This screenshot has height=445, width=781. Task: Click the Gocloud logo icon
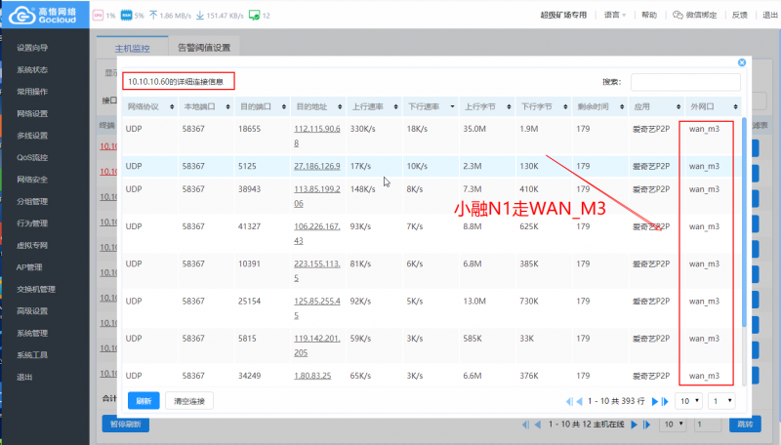(x=18, y=16)
